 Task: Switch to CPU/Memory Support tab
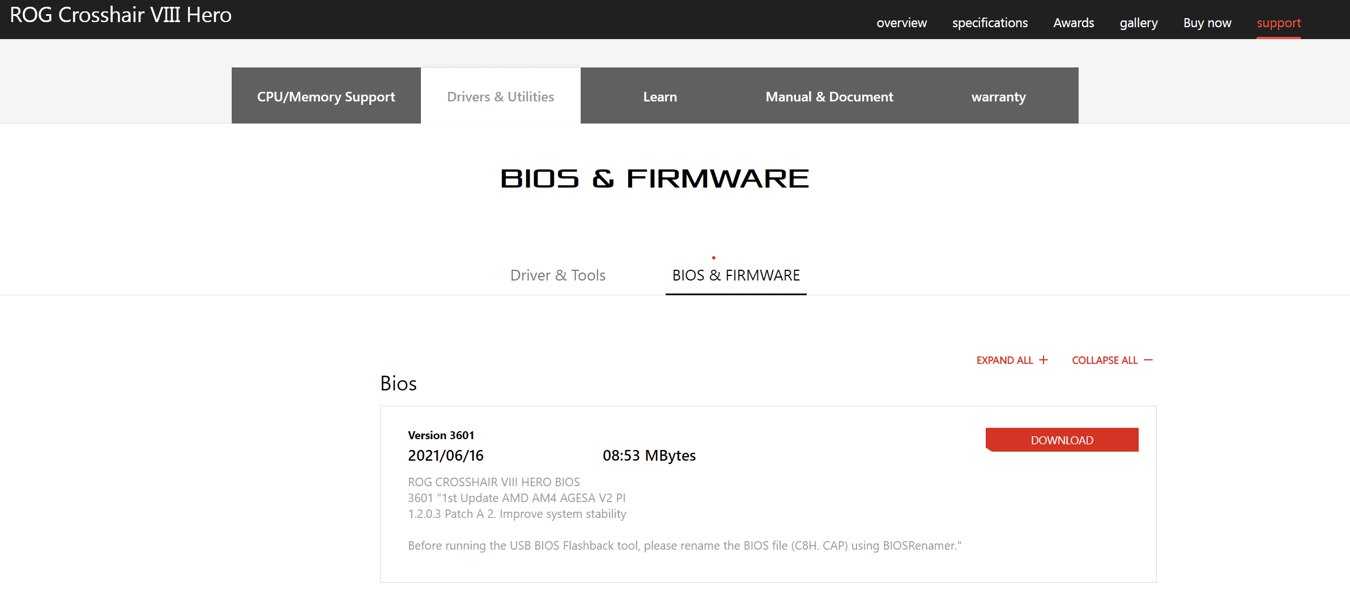[x=326, y=96]
